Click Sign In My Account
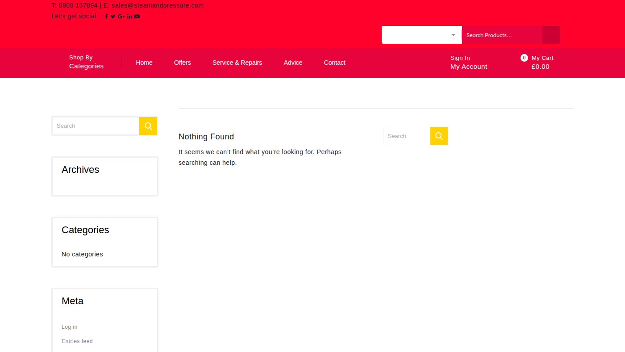Viewport: 625px width, 352px height. coord(469,62)
